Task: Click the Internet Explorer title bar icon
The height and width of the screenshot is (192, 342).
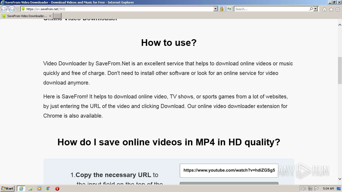Action: (x=2, y=2)
